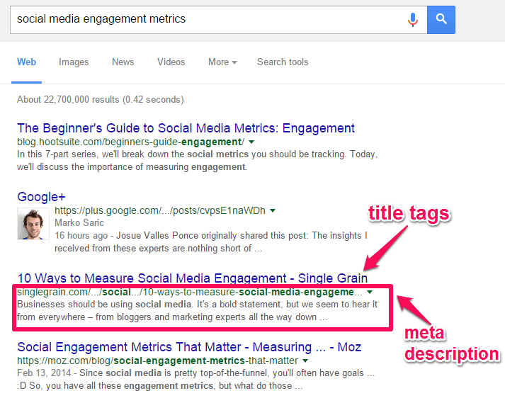Open 10 Ways to Measure Social Media Engagement

coord(192,278)
